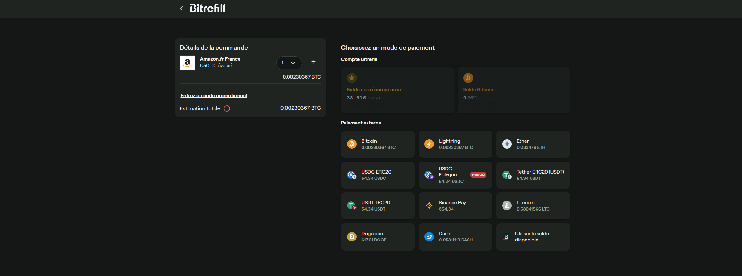Click the USDC Polygon coin icon
Viewport: 742px width, 276px height.
click(429, 175)
